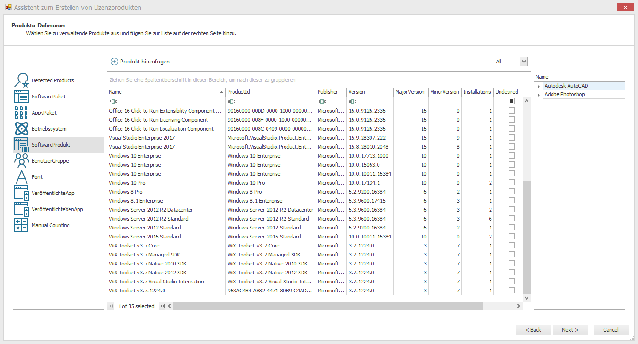Screen dimensions: 638x344
Task: Jump to last record navigator button
Action: pos(163,306)
